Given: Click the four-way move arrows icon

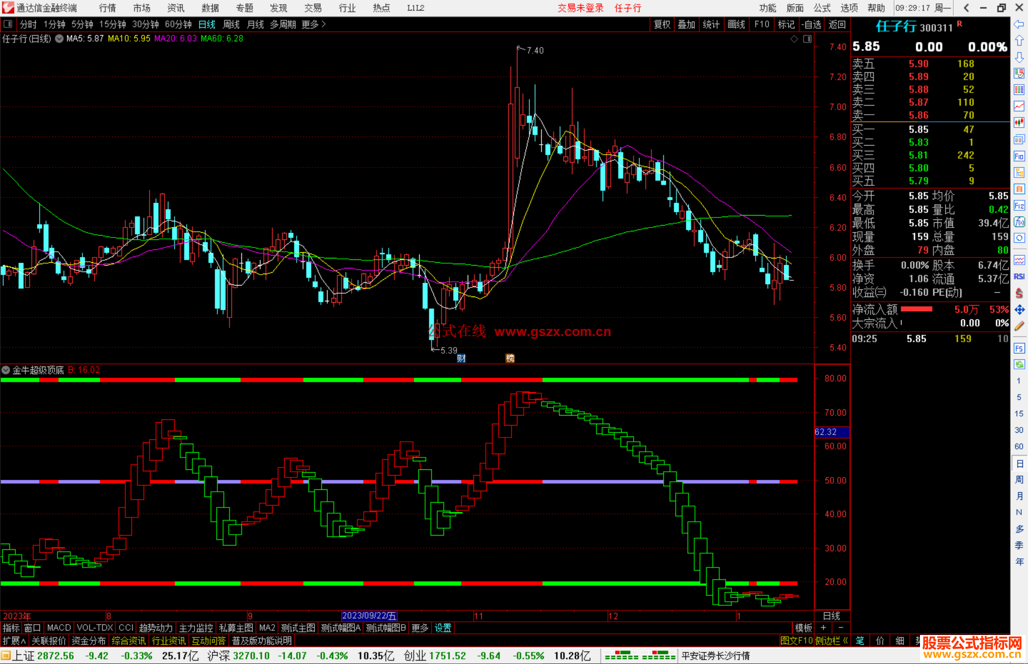Looking at the screenshot, I should click(x=1019, y=310).
